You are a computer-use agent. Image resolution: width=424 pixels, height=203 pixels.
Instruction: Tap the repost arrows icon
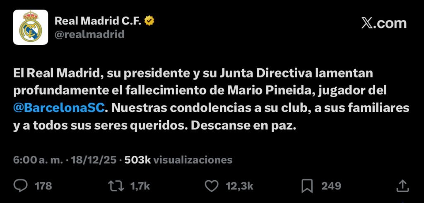pos(116,186)
